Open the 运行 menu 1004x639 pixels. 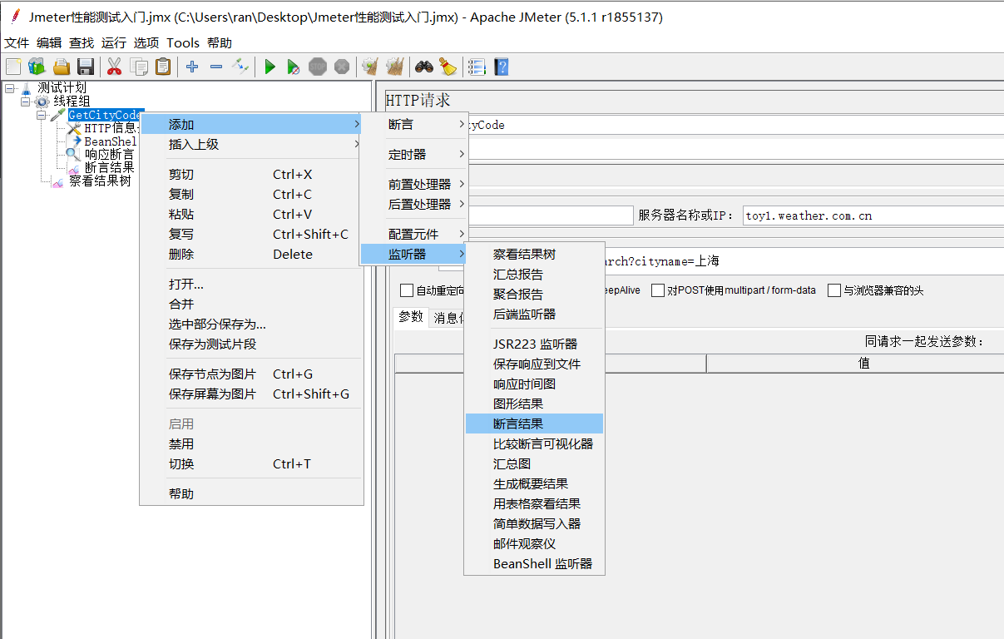[x=114, y=43]
